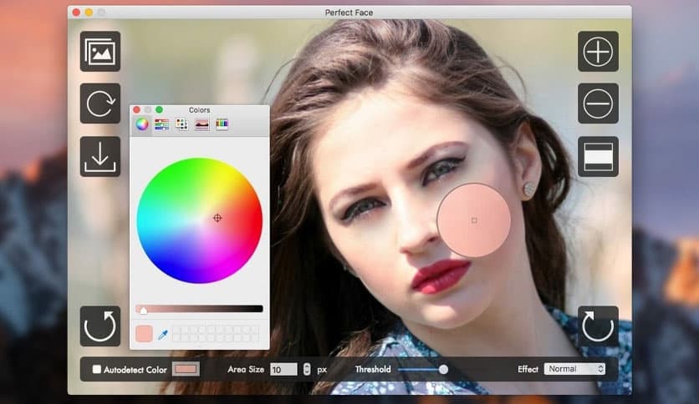The width and height of the screenshot is (699, 404).
Task: Select the Pencils tab in Colors panel
Action: (x=222, y=124)
